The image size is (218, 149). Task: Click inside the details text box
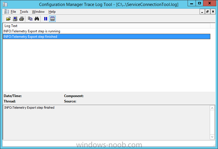[106, 122]
